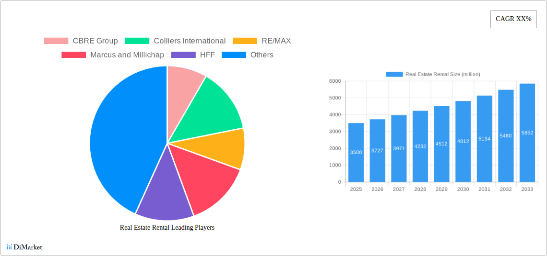The height and width of the screenshot is (256, 547).
Task: Click the 2025 bar labeled 3500
Action: tap(356, 152)
